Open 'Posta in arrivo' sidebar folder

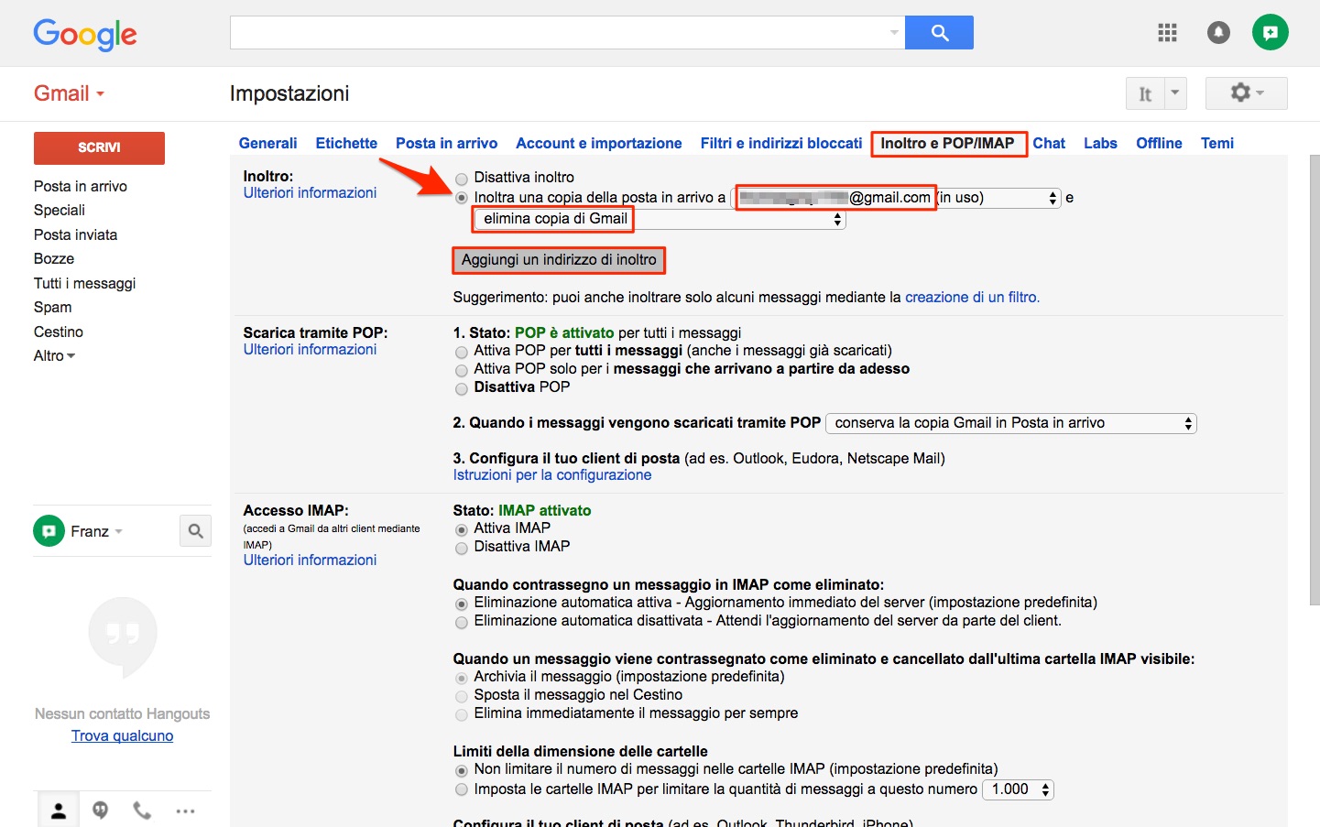point(81,186)
